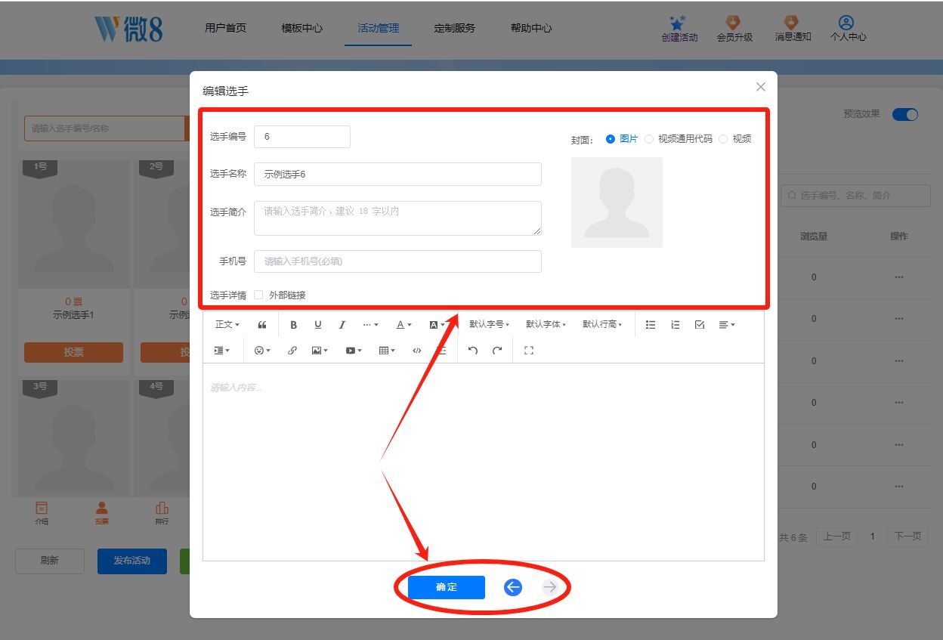Click 投票 under 示例选手1
This screenshot has width=943, height=640.
click(73, 352)
